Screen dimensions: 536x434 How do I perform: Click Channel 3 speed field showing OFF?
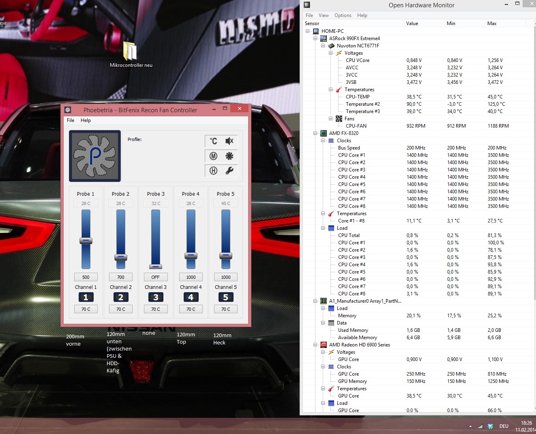pos(156,277)
